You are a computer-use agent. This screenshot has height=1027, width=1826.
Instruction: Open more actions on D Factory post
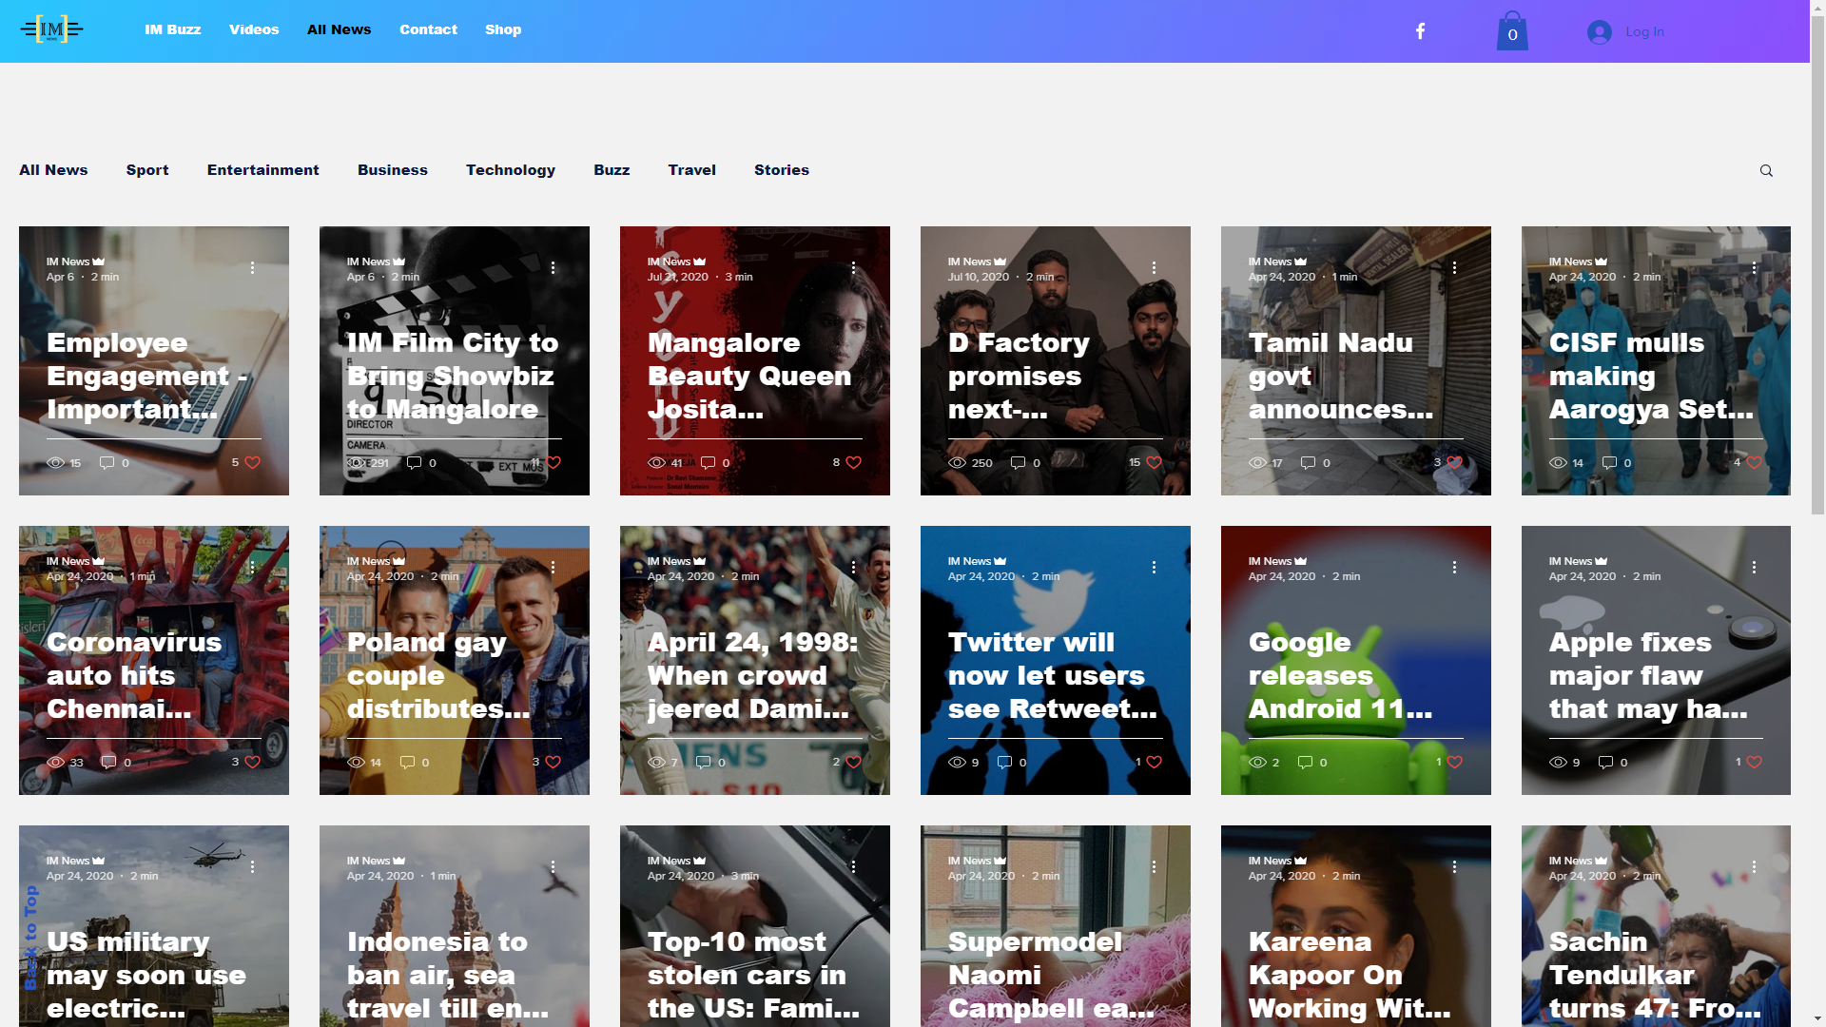(x=1154, y=268)
